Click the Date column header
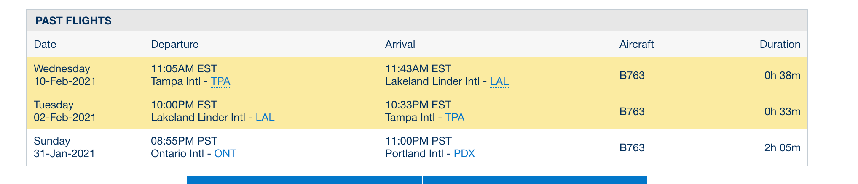The width and height of the screenshot is (858, 184). 45,45
